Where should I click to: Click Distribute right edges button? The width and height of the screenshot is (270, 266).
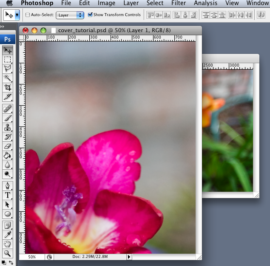coord(248,15)
